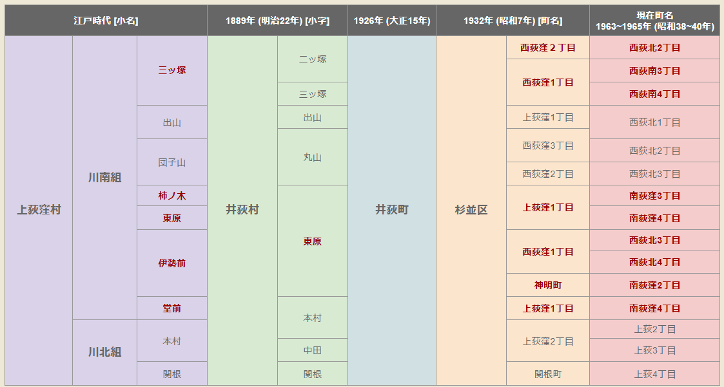
Task: Select the 西荻窪3丁目 cell
Action: 548,146
